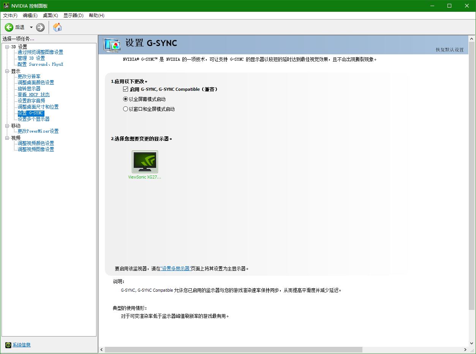
Task: Open the 文件(F) menu
Action: 10,16
